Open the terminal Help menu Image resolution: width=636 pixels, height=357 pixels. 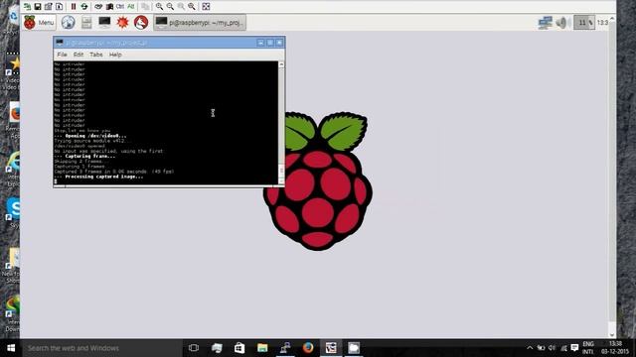[115, 55]
